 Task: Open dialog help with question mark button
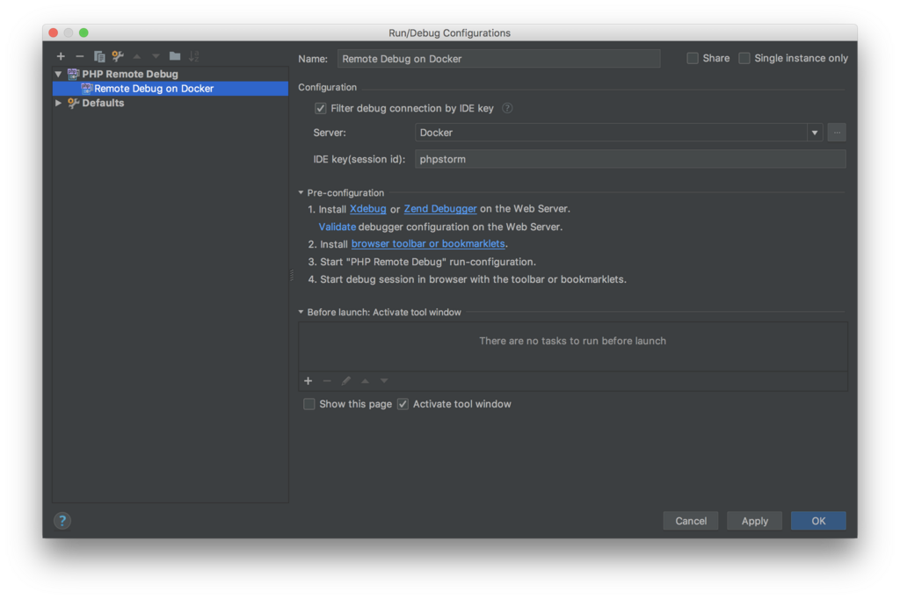coord(62,521)
